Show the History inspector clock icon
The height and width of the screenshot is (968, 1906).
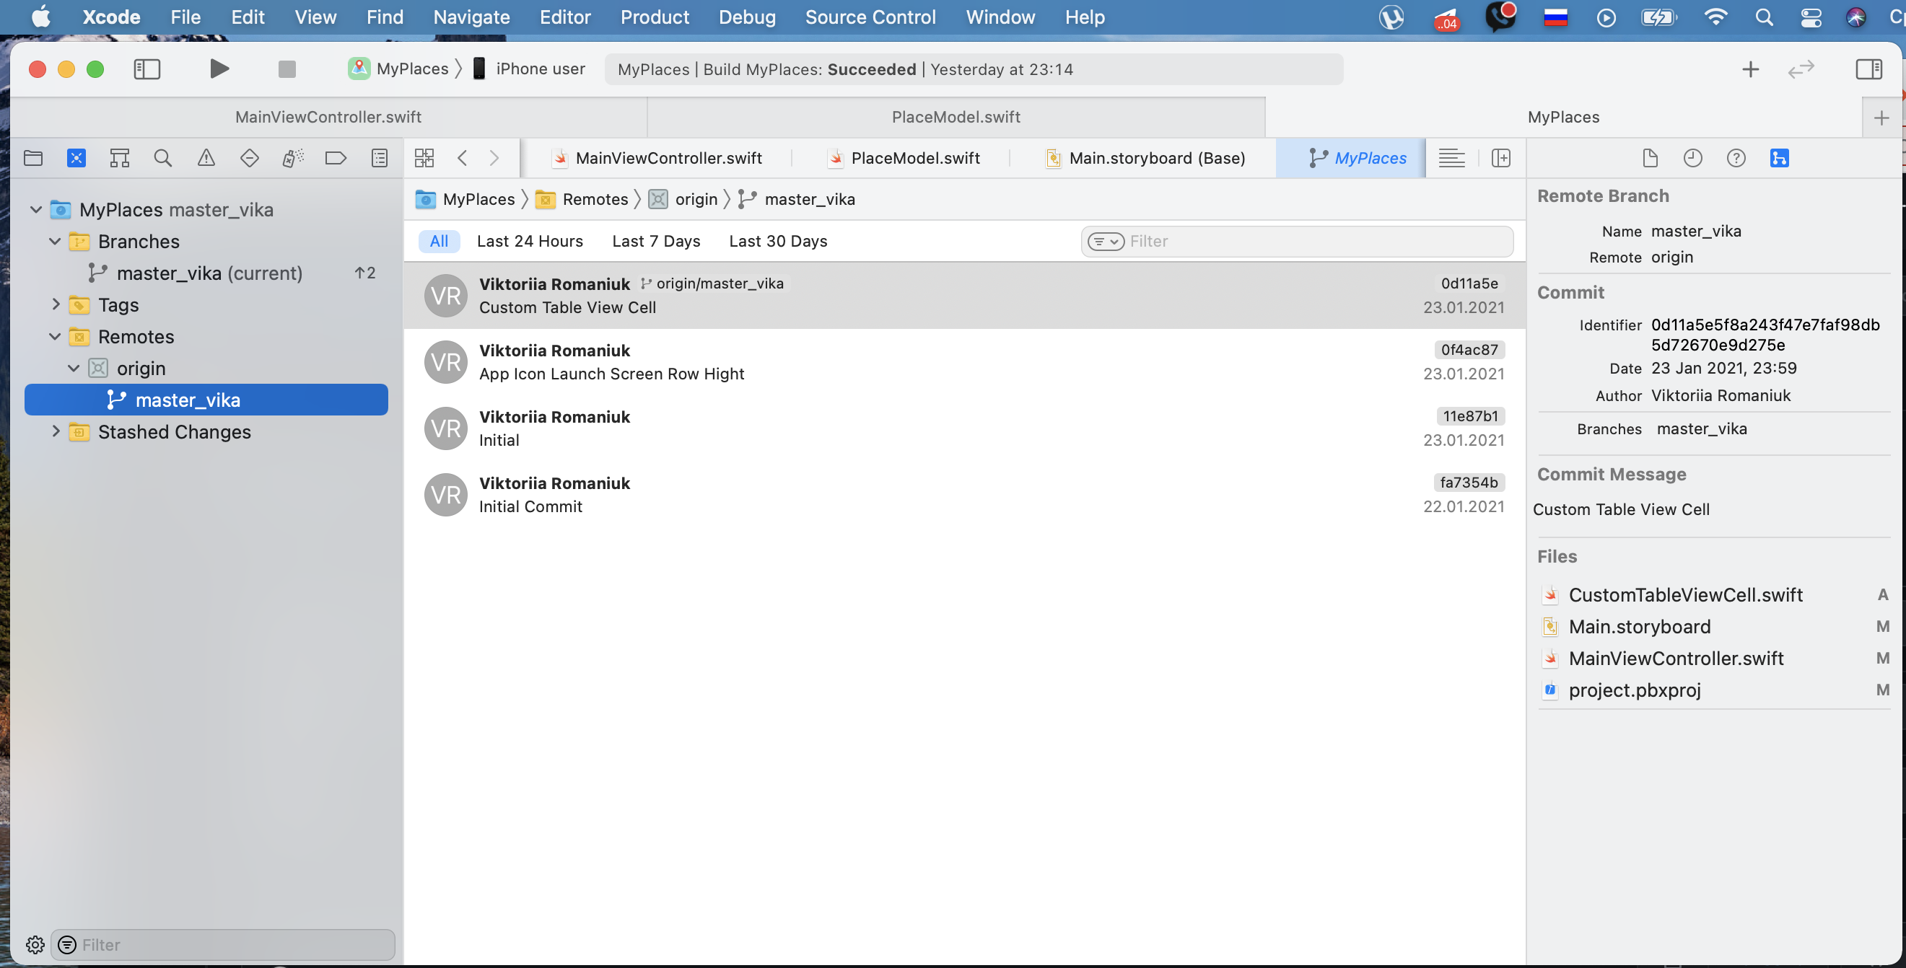(x=1693, y=157)
